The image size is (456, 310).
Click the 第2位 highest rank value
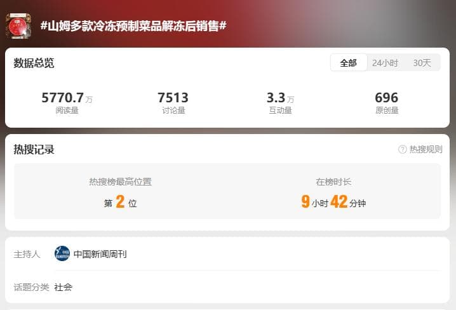coord(121,202)
